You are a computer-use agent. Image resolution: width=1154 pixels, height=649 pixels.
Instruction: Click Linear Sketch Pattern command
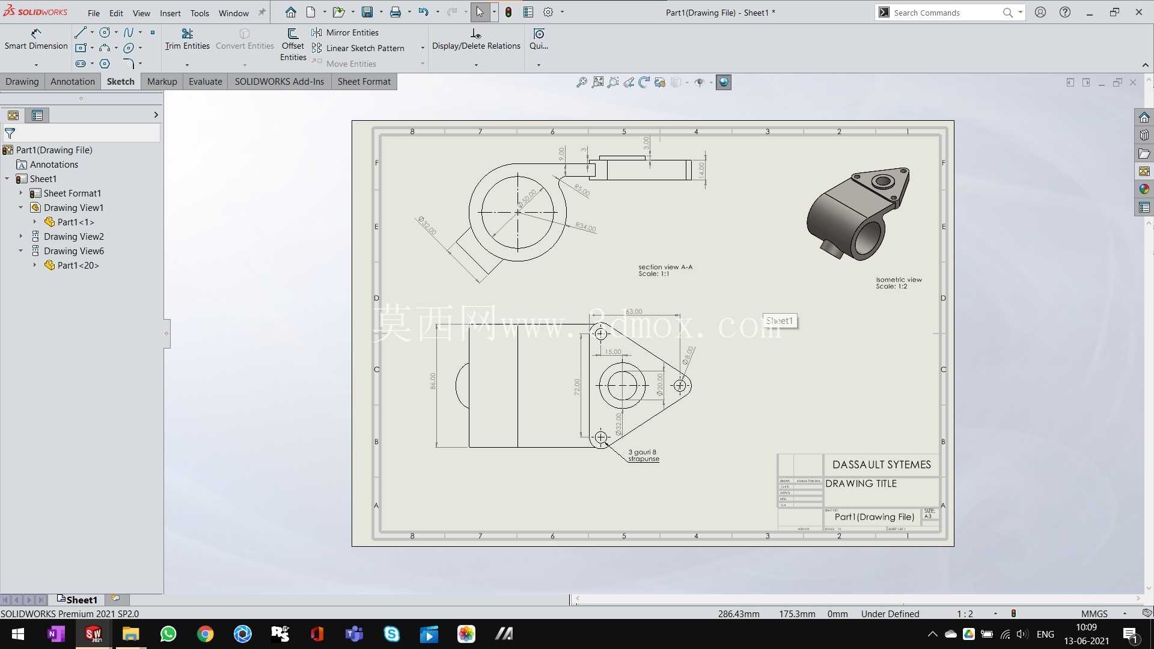(x=358, y=48)
